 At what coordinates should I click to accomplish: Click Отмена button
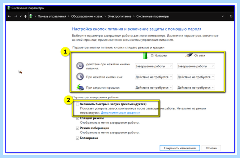coord(211,148)
